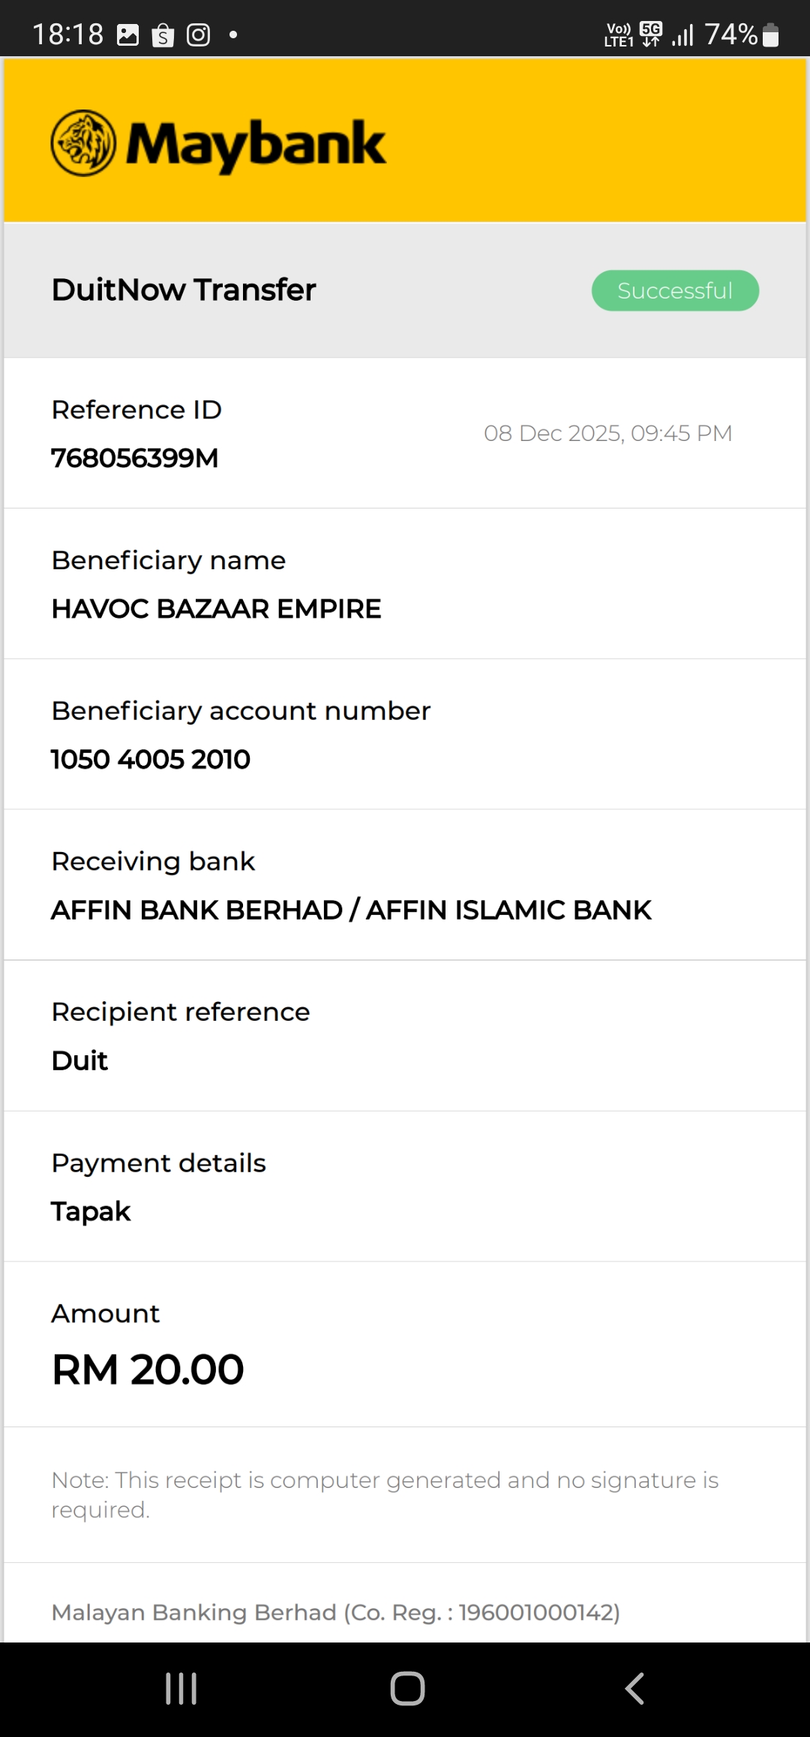
Task: Tap the DuitNow Transfer heading
Action: tap(184, 289)
